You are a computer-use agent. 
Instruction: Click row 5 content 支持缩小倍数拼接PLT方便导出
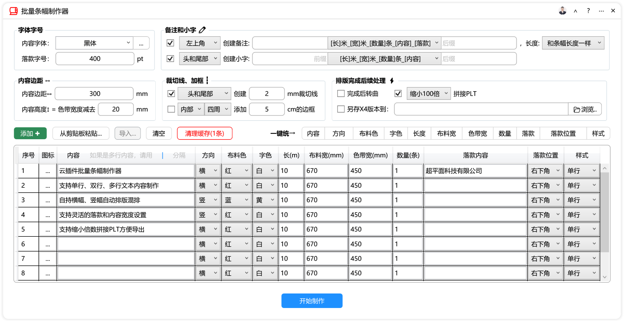click(x=126, y=229)
